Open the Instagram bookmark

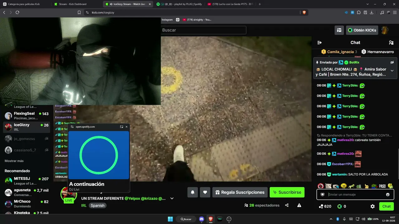167,20
